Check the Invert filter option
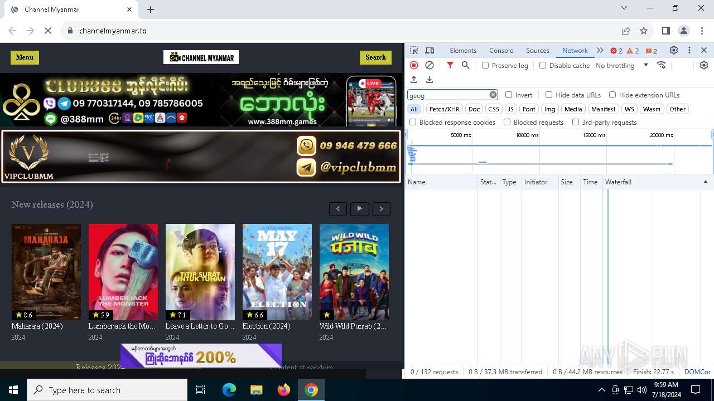The height and width of the screenshot is (401, 714). click(509, 95)
